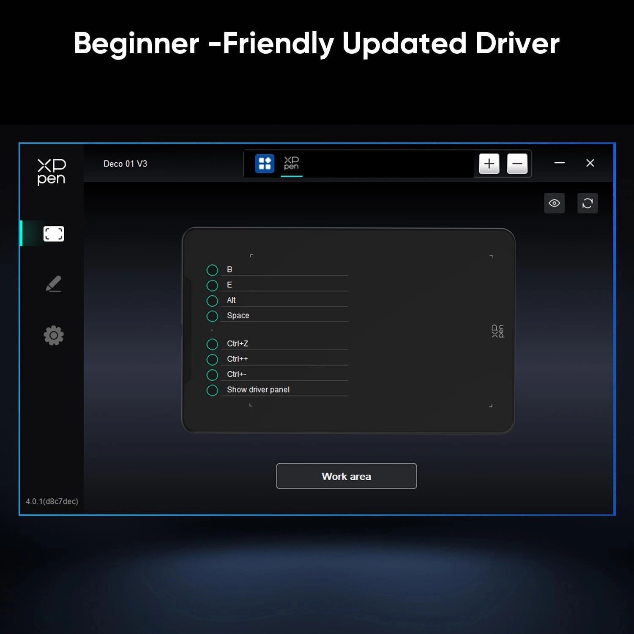The image size is (634, 634).
Task: Open the work area settings sidebar icon
Action: (x=54, y=234)
